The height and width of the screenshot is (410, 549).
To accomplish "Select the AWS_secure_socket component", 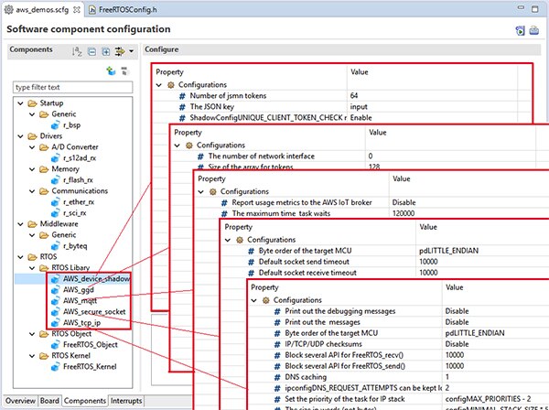I will coord(94,311).
